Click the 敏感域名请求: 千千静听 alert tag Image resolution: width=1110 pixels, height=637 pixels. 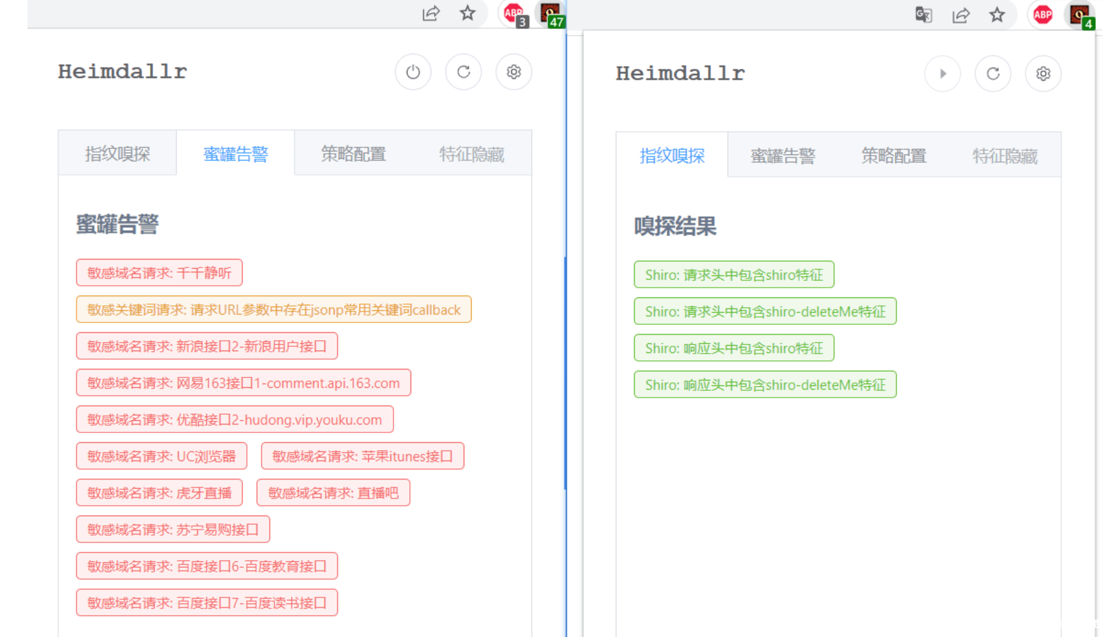(x=159, y=273)
